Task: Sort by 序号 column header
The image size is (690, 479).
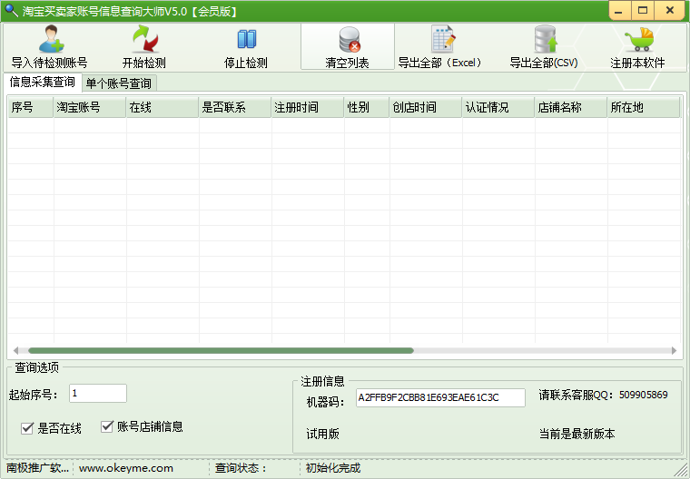Action: (31, 107)
